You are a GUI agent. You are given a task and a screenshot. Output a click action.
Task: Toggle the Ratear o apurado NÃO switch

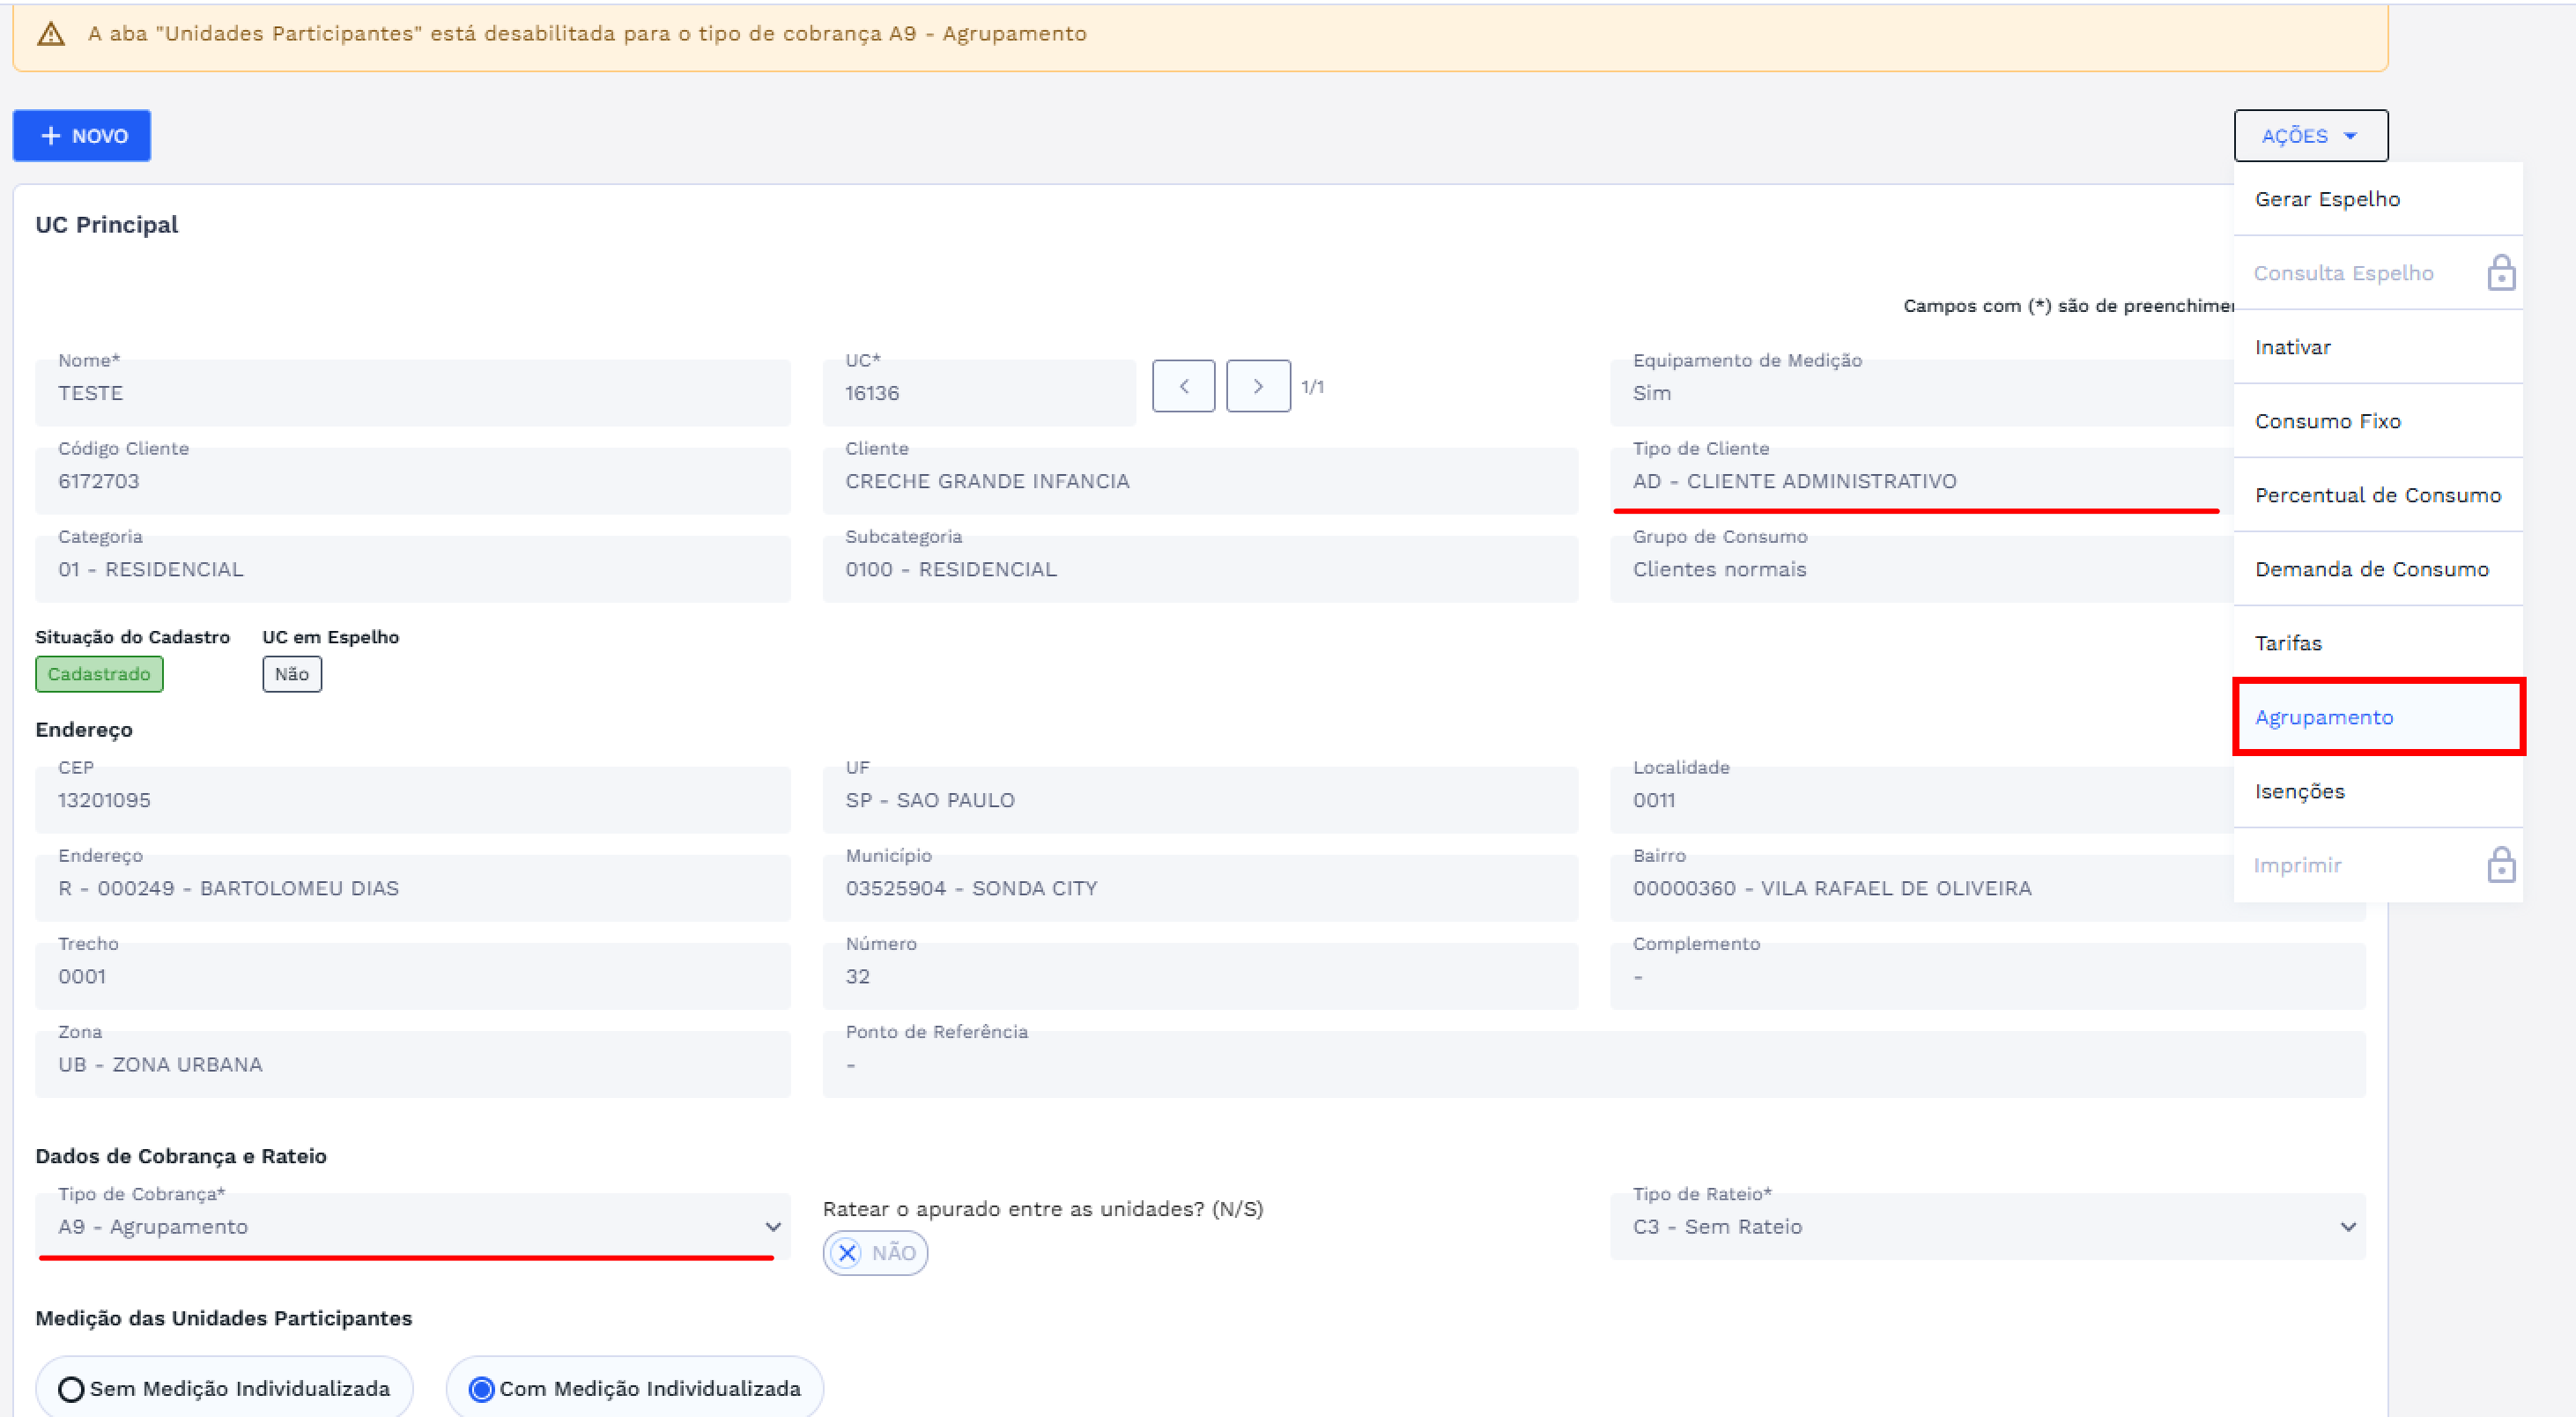875,1253
